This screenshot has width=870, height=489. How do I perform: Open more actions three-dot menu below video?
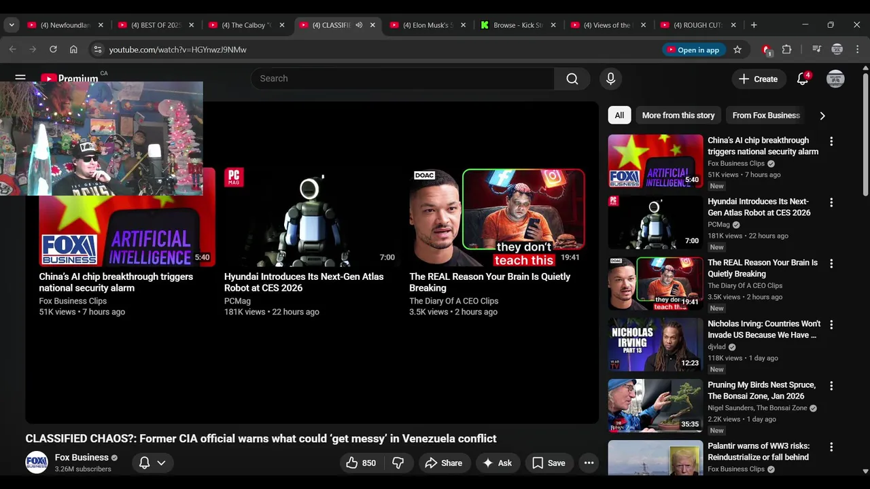pyautogui.click(x=589, y=463)
